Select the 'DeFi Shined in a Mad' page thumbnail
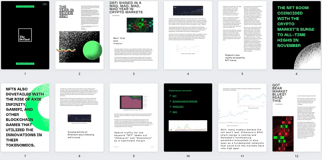 134,35
